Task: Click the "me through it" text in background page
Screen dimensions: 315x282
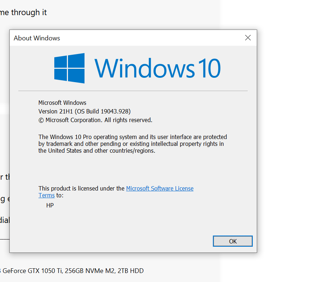Action: click(23, 13)
